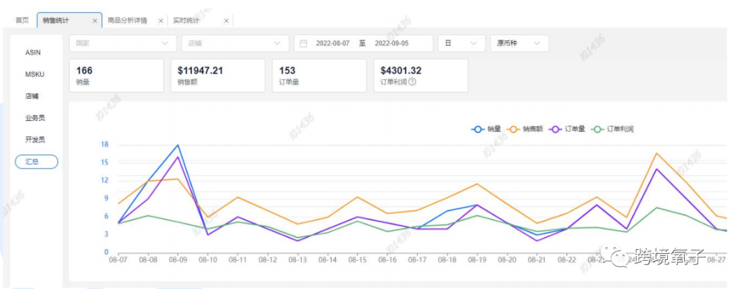Select ASIN in the sidebar

(32, 53)
